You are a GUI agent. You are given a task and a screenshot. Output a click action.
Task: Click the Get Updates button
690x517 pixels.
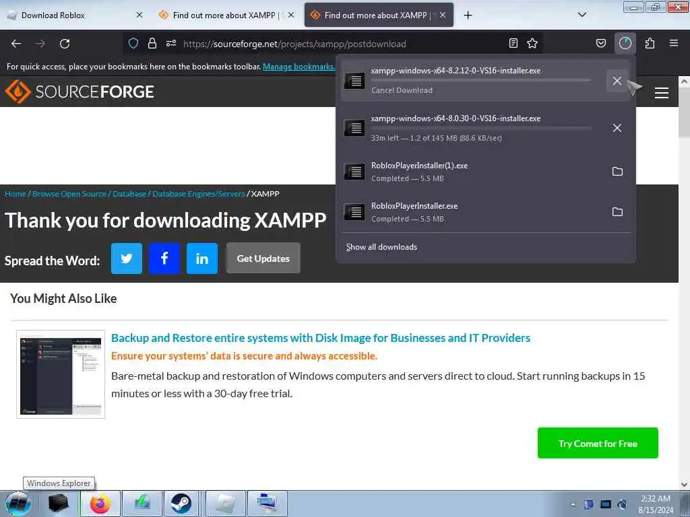click(x=263, y=258)
